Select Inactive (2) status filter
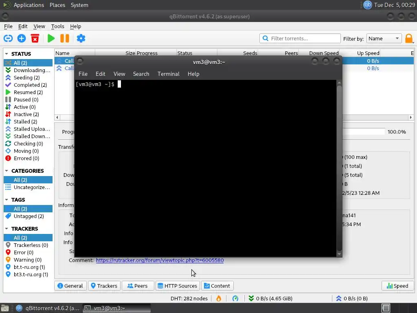The image size is (417, 313). click(28, 114)
